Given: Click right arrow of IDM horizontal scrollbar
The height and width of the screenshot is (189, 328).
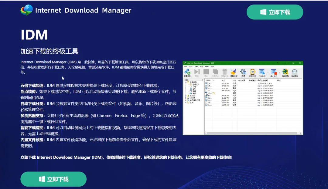Looking at the screenshot, I should pyautogui.click(x=301, y=133).
